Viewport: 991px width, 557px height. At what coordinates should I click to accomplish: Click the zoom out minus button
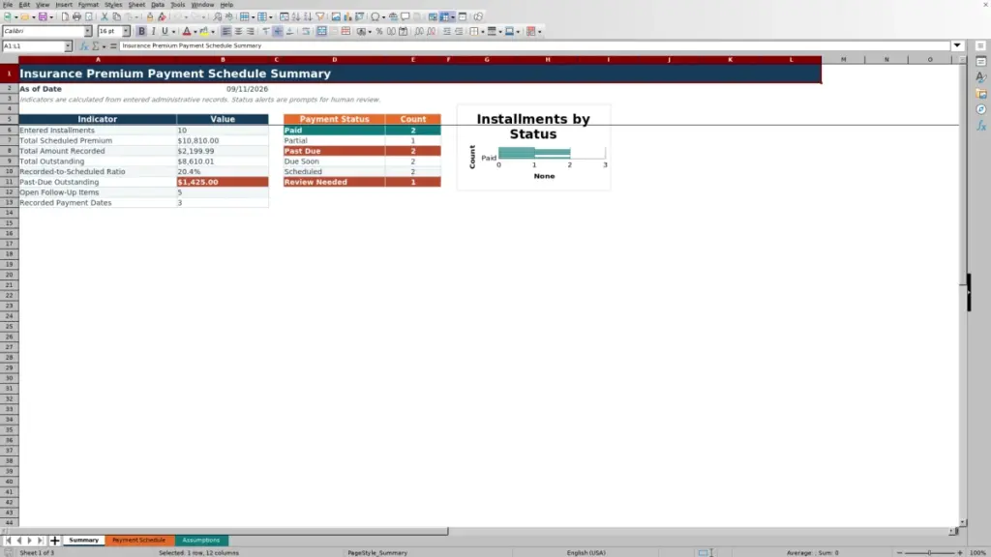point(900,552)
